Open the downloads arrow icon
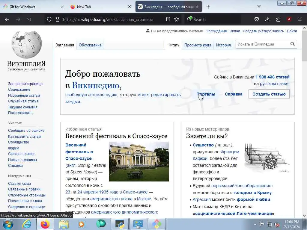 pos(267,19)
